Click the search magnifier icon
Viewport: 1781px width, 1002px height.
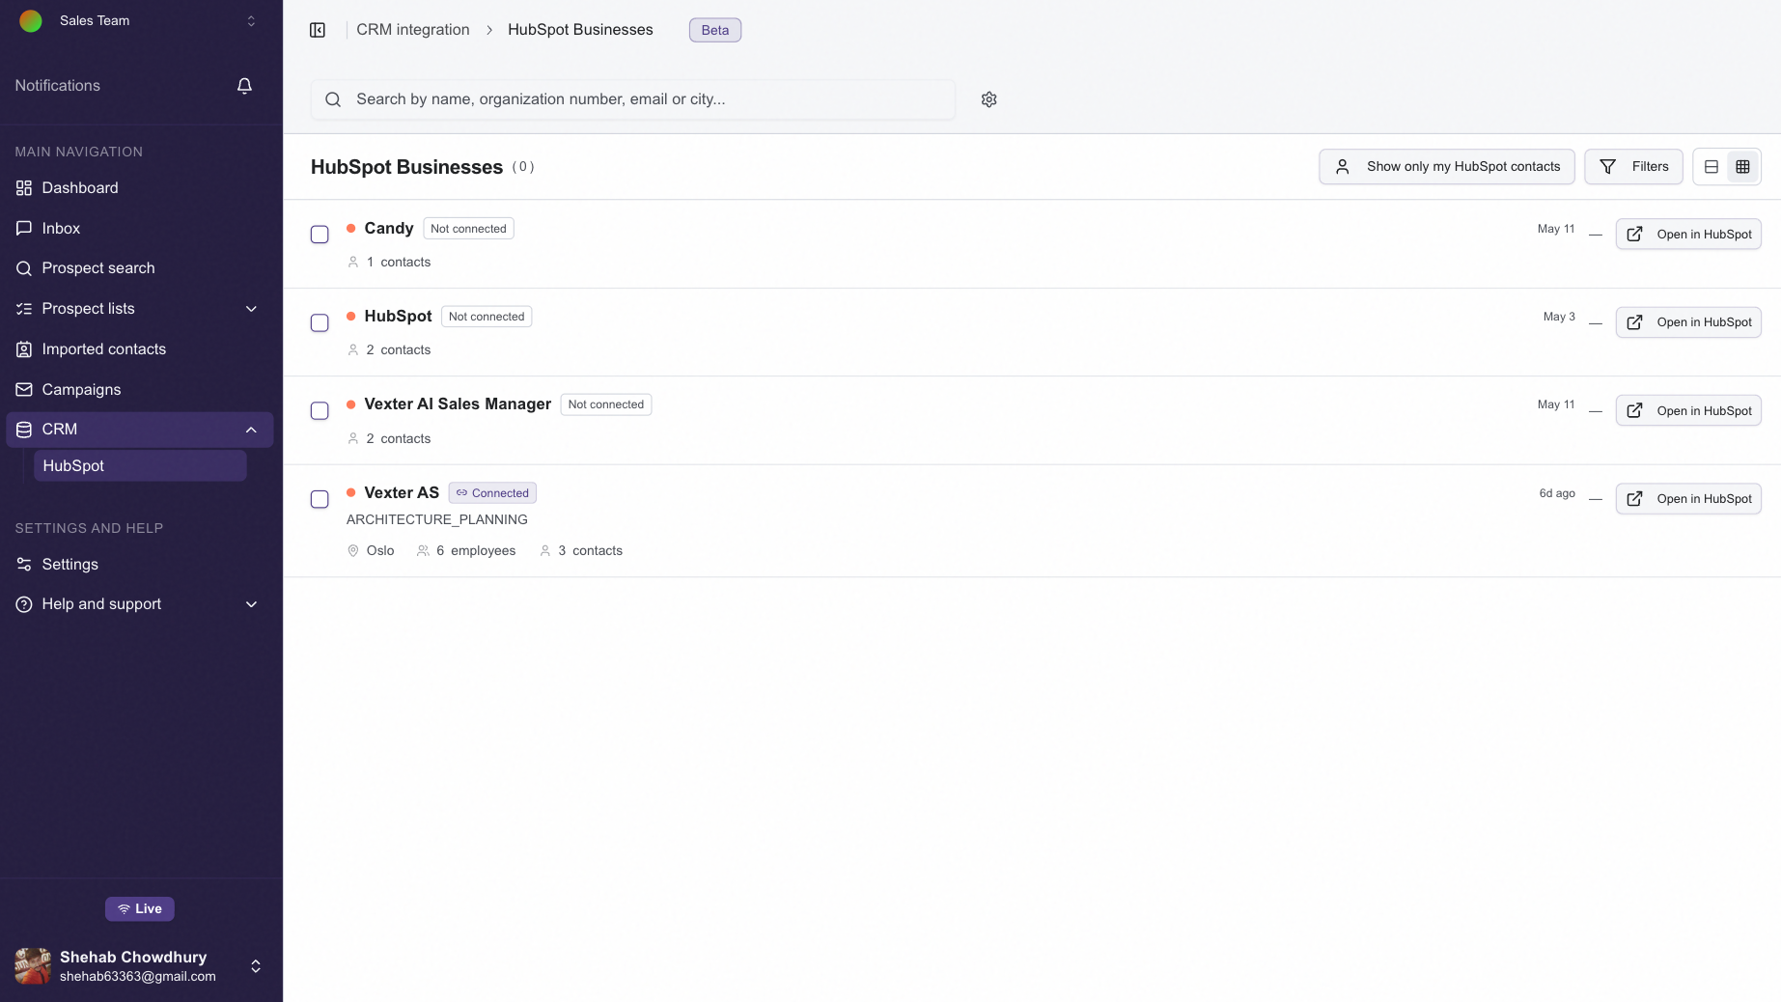pos(333,99)
